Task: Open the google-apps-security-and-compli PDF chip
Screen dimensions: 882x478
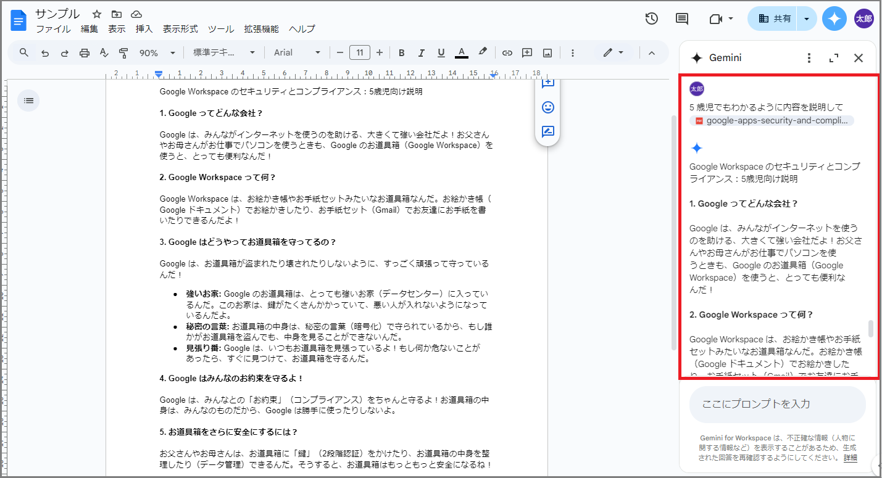Action: click(772, 121)
